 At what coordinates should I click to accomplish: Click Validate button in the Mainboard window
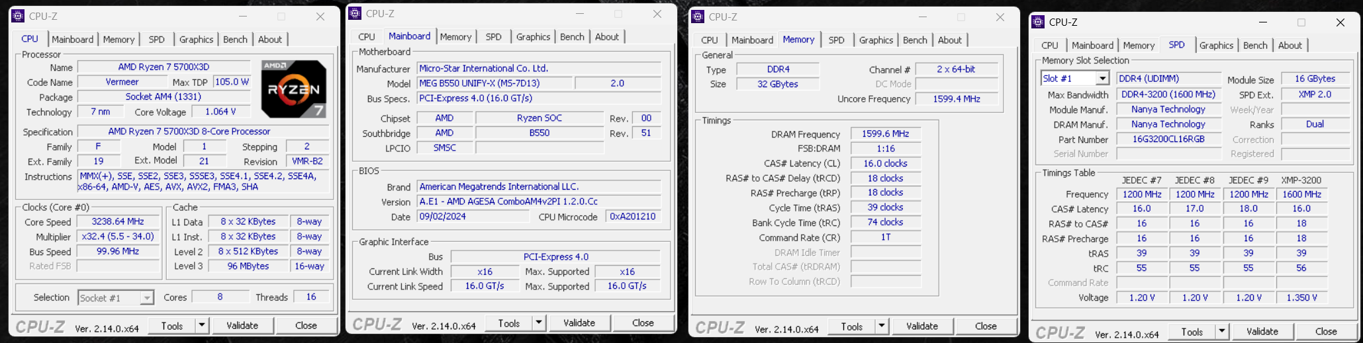point(579,323)
